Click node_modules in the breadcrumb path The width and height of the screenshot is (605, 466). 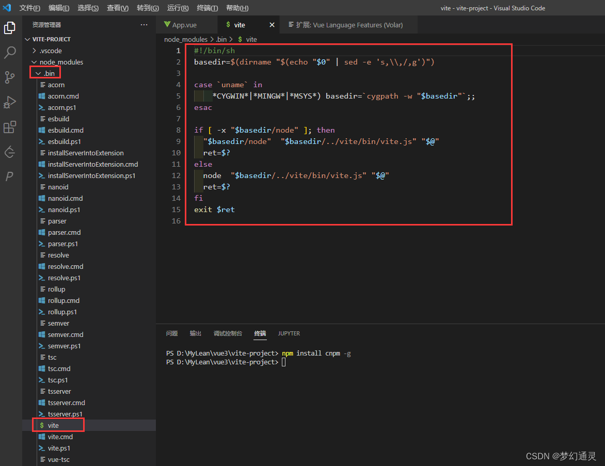click(185, 39)
